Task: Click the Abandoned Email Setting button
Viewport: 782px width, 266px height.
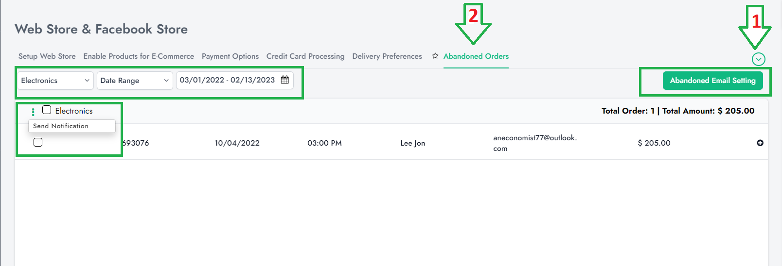Action: pyautogui.click(x=712, y=81)
